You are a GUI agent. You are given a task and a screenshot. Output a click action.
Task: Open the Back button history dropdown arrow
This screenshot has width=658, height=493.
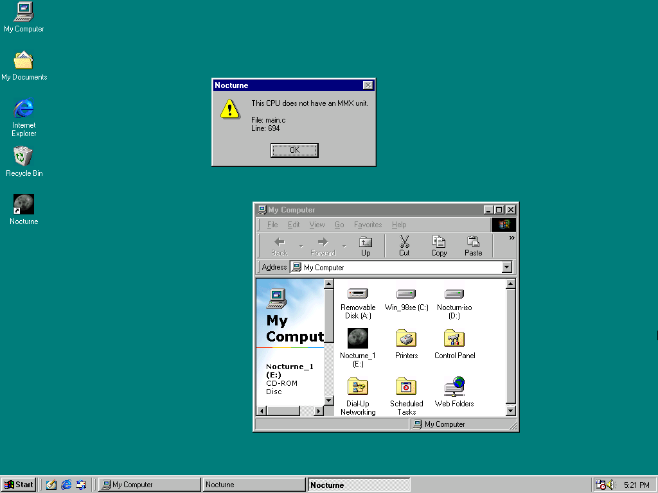click(x=301, y=246)
